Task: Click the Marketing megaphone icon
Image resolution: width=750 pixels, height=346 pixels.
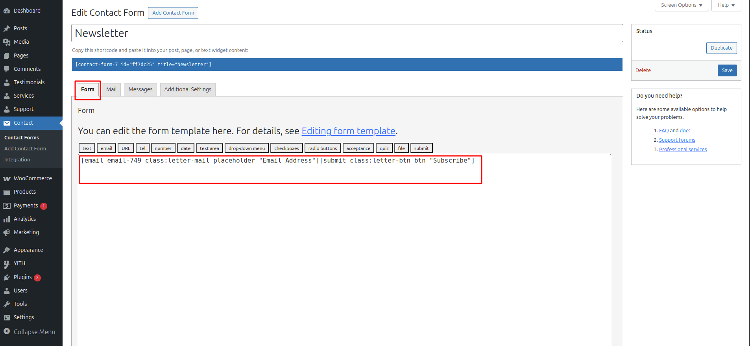Action: [x=7, y=233]
